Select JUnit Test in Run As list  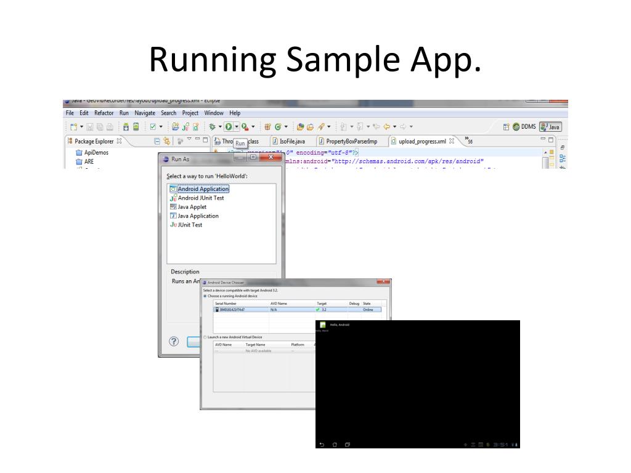click(186, 225)
